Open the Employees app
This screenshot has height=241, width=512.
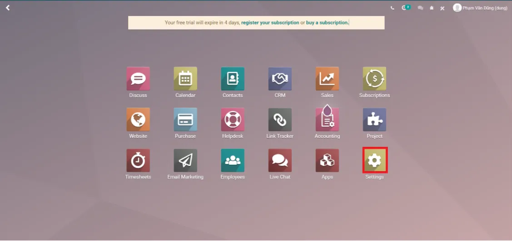pyautogui.click(x=233, y=161)
